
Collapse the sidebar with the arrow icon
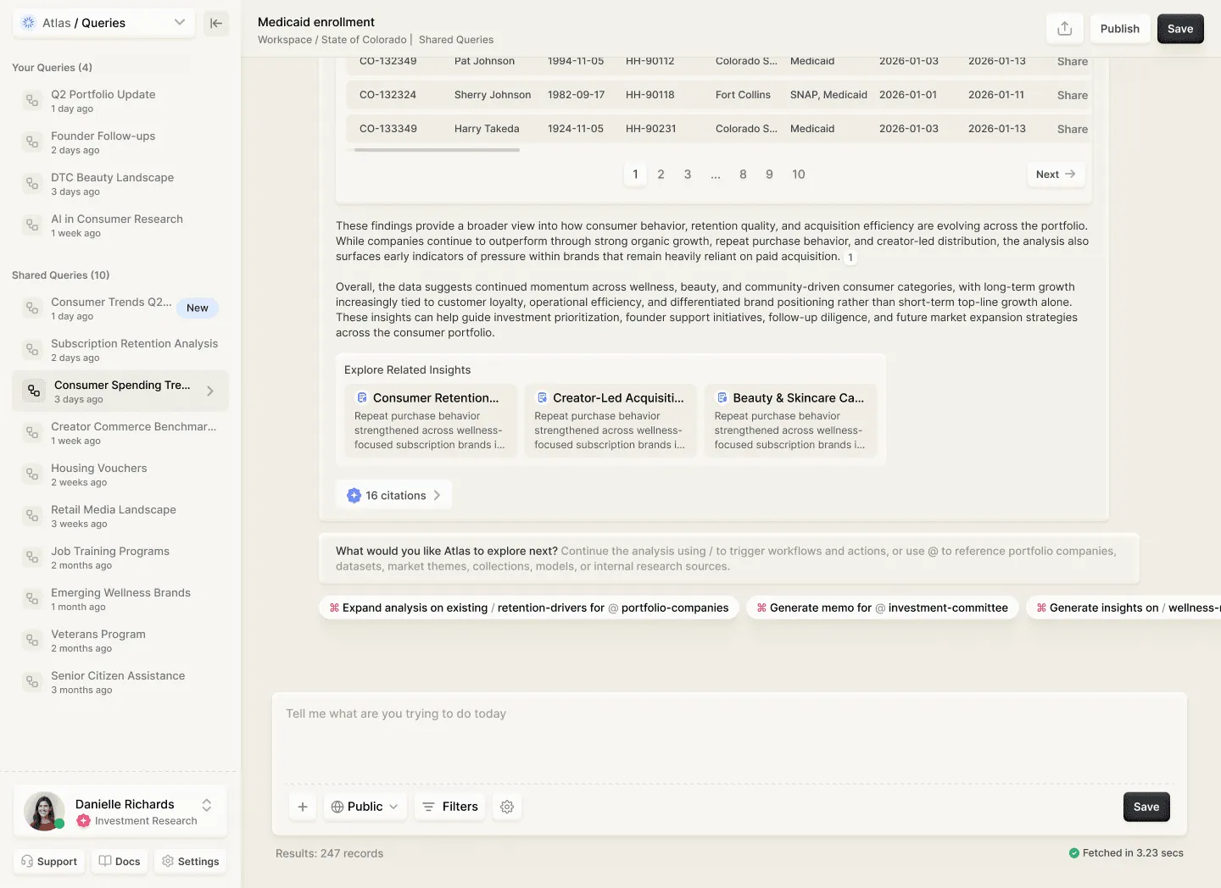[x=216, y=23]
